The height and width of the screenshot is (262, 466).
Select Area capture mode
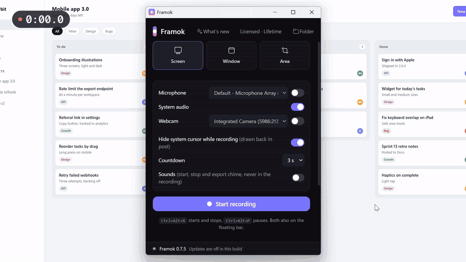285,55
